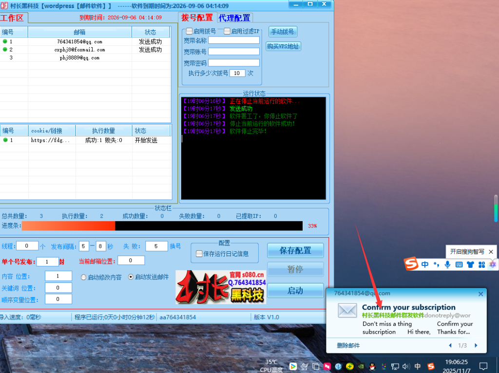Screen dimensions: 499x373
Task: Open NVIDIA settings from the tray
Action: (x=361, y=366)
